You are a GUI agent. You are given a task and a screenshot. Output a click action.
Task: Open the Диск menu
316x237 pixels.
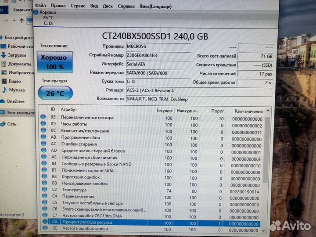tap(107, 6)
